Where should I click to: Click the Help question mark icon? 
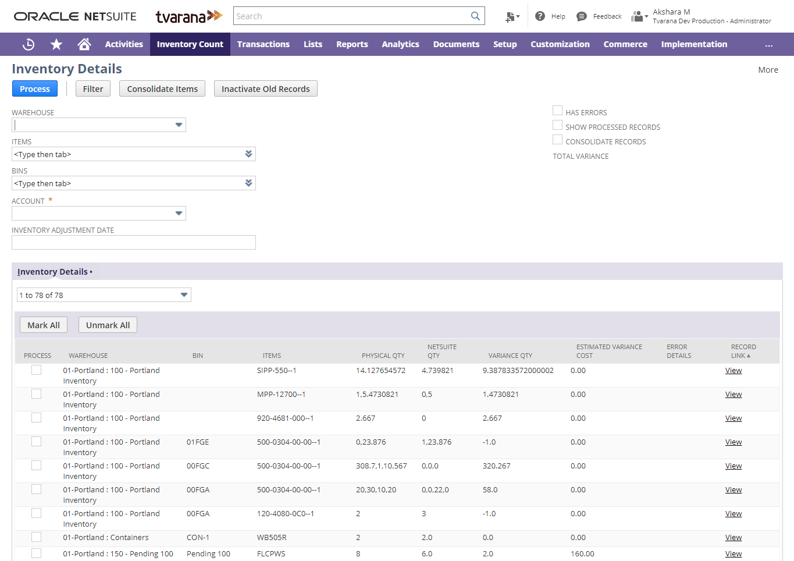(540, 16)
